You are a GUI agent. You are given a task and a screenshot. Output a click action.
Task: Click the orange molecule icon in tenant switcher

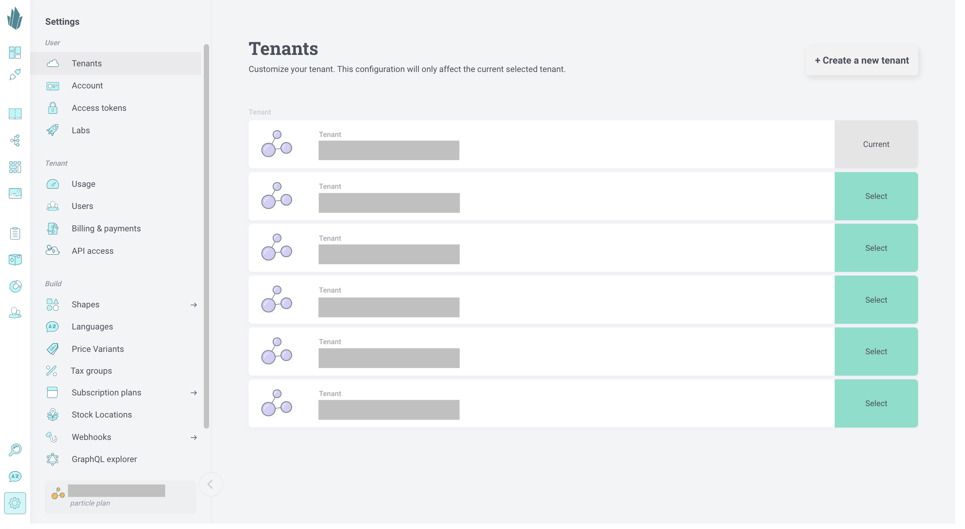[58, 494]
